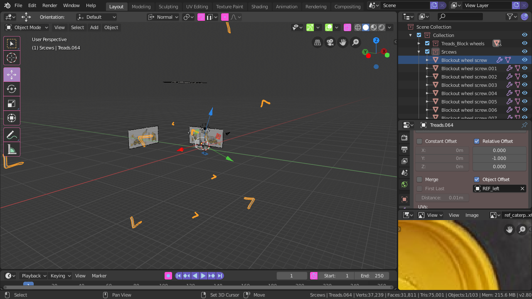
Task: Open the Normal pivot dropdown
Action: click(163, 17)
